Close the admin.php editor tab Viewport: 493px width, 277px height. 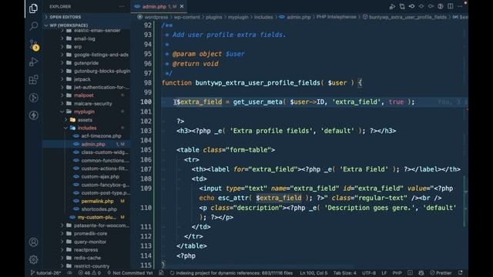tap(182, 6)
